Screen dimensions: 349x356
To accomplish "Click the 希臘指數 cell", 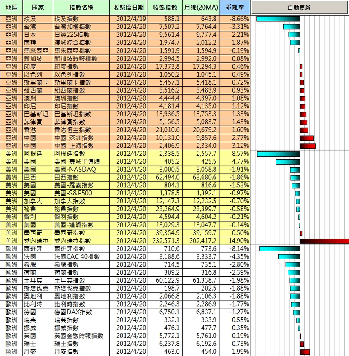I will coord(81,264).
